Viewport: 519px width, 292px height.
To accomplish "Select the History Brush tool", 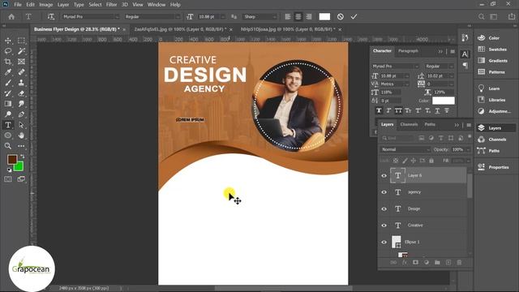I will tap(8, 93).
